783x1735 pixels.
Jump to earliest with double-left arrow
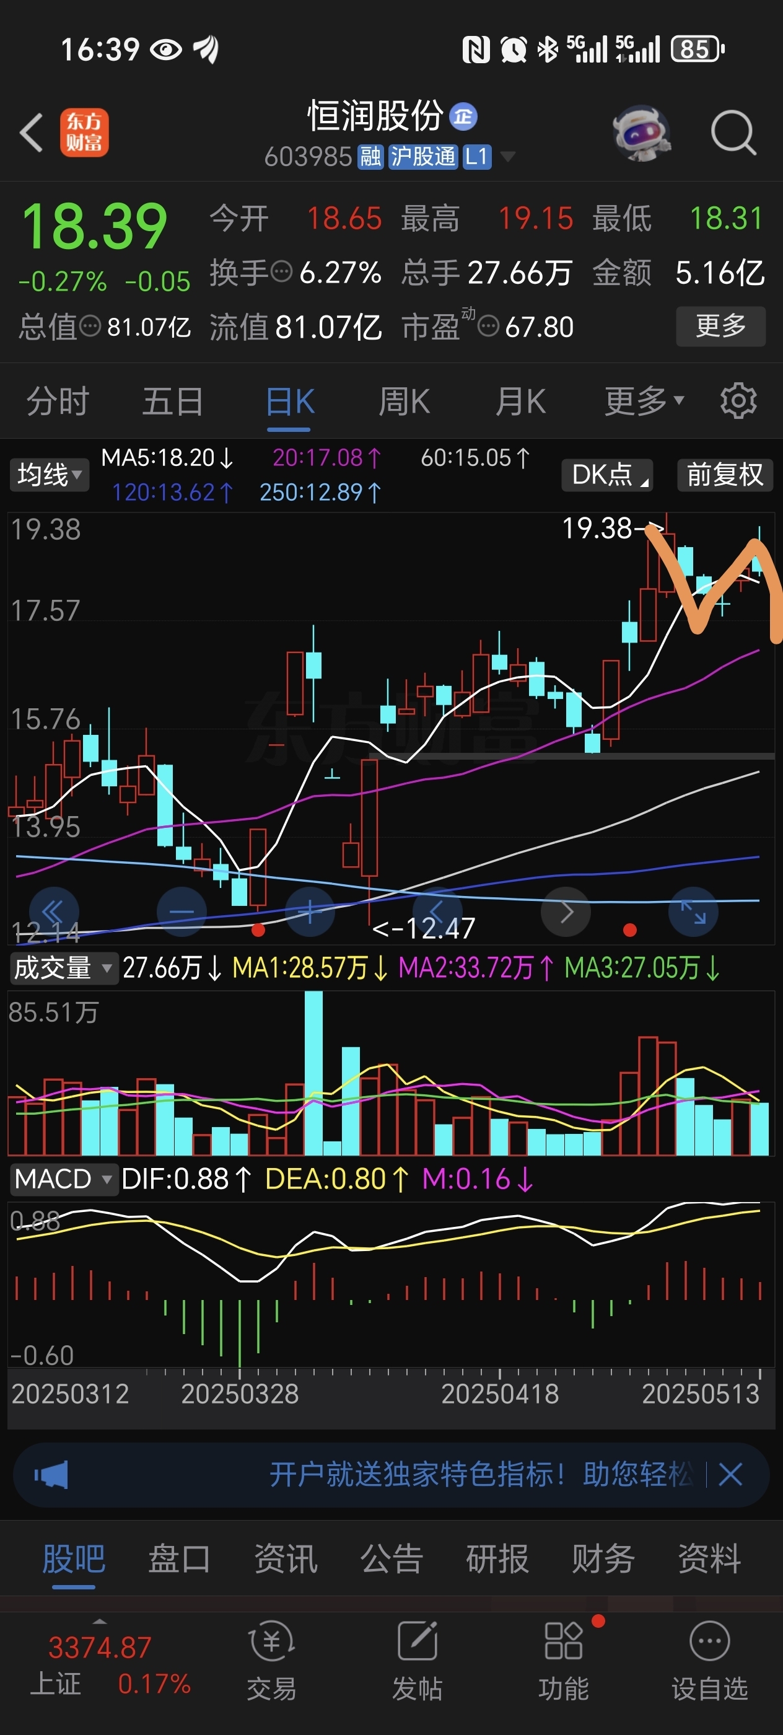pos(53,912)
